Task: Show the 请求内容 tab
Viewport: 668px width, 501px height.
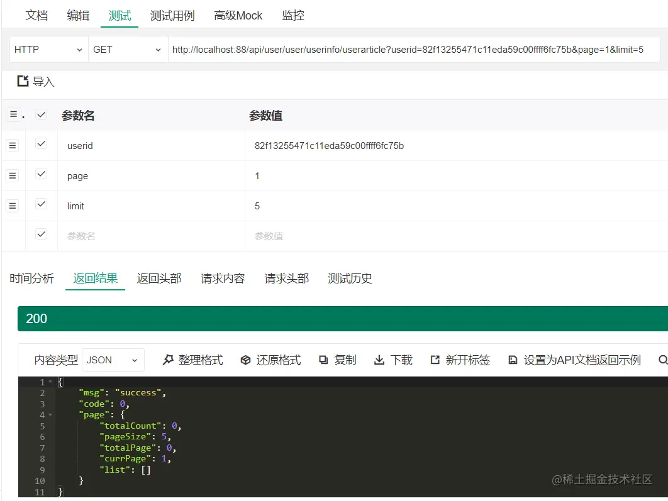Action: 223,278
